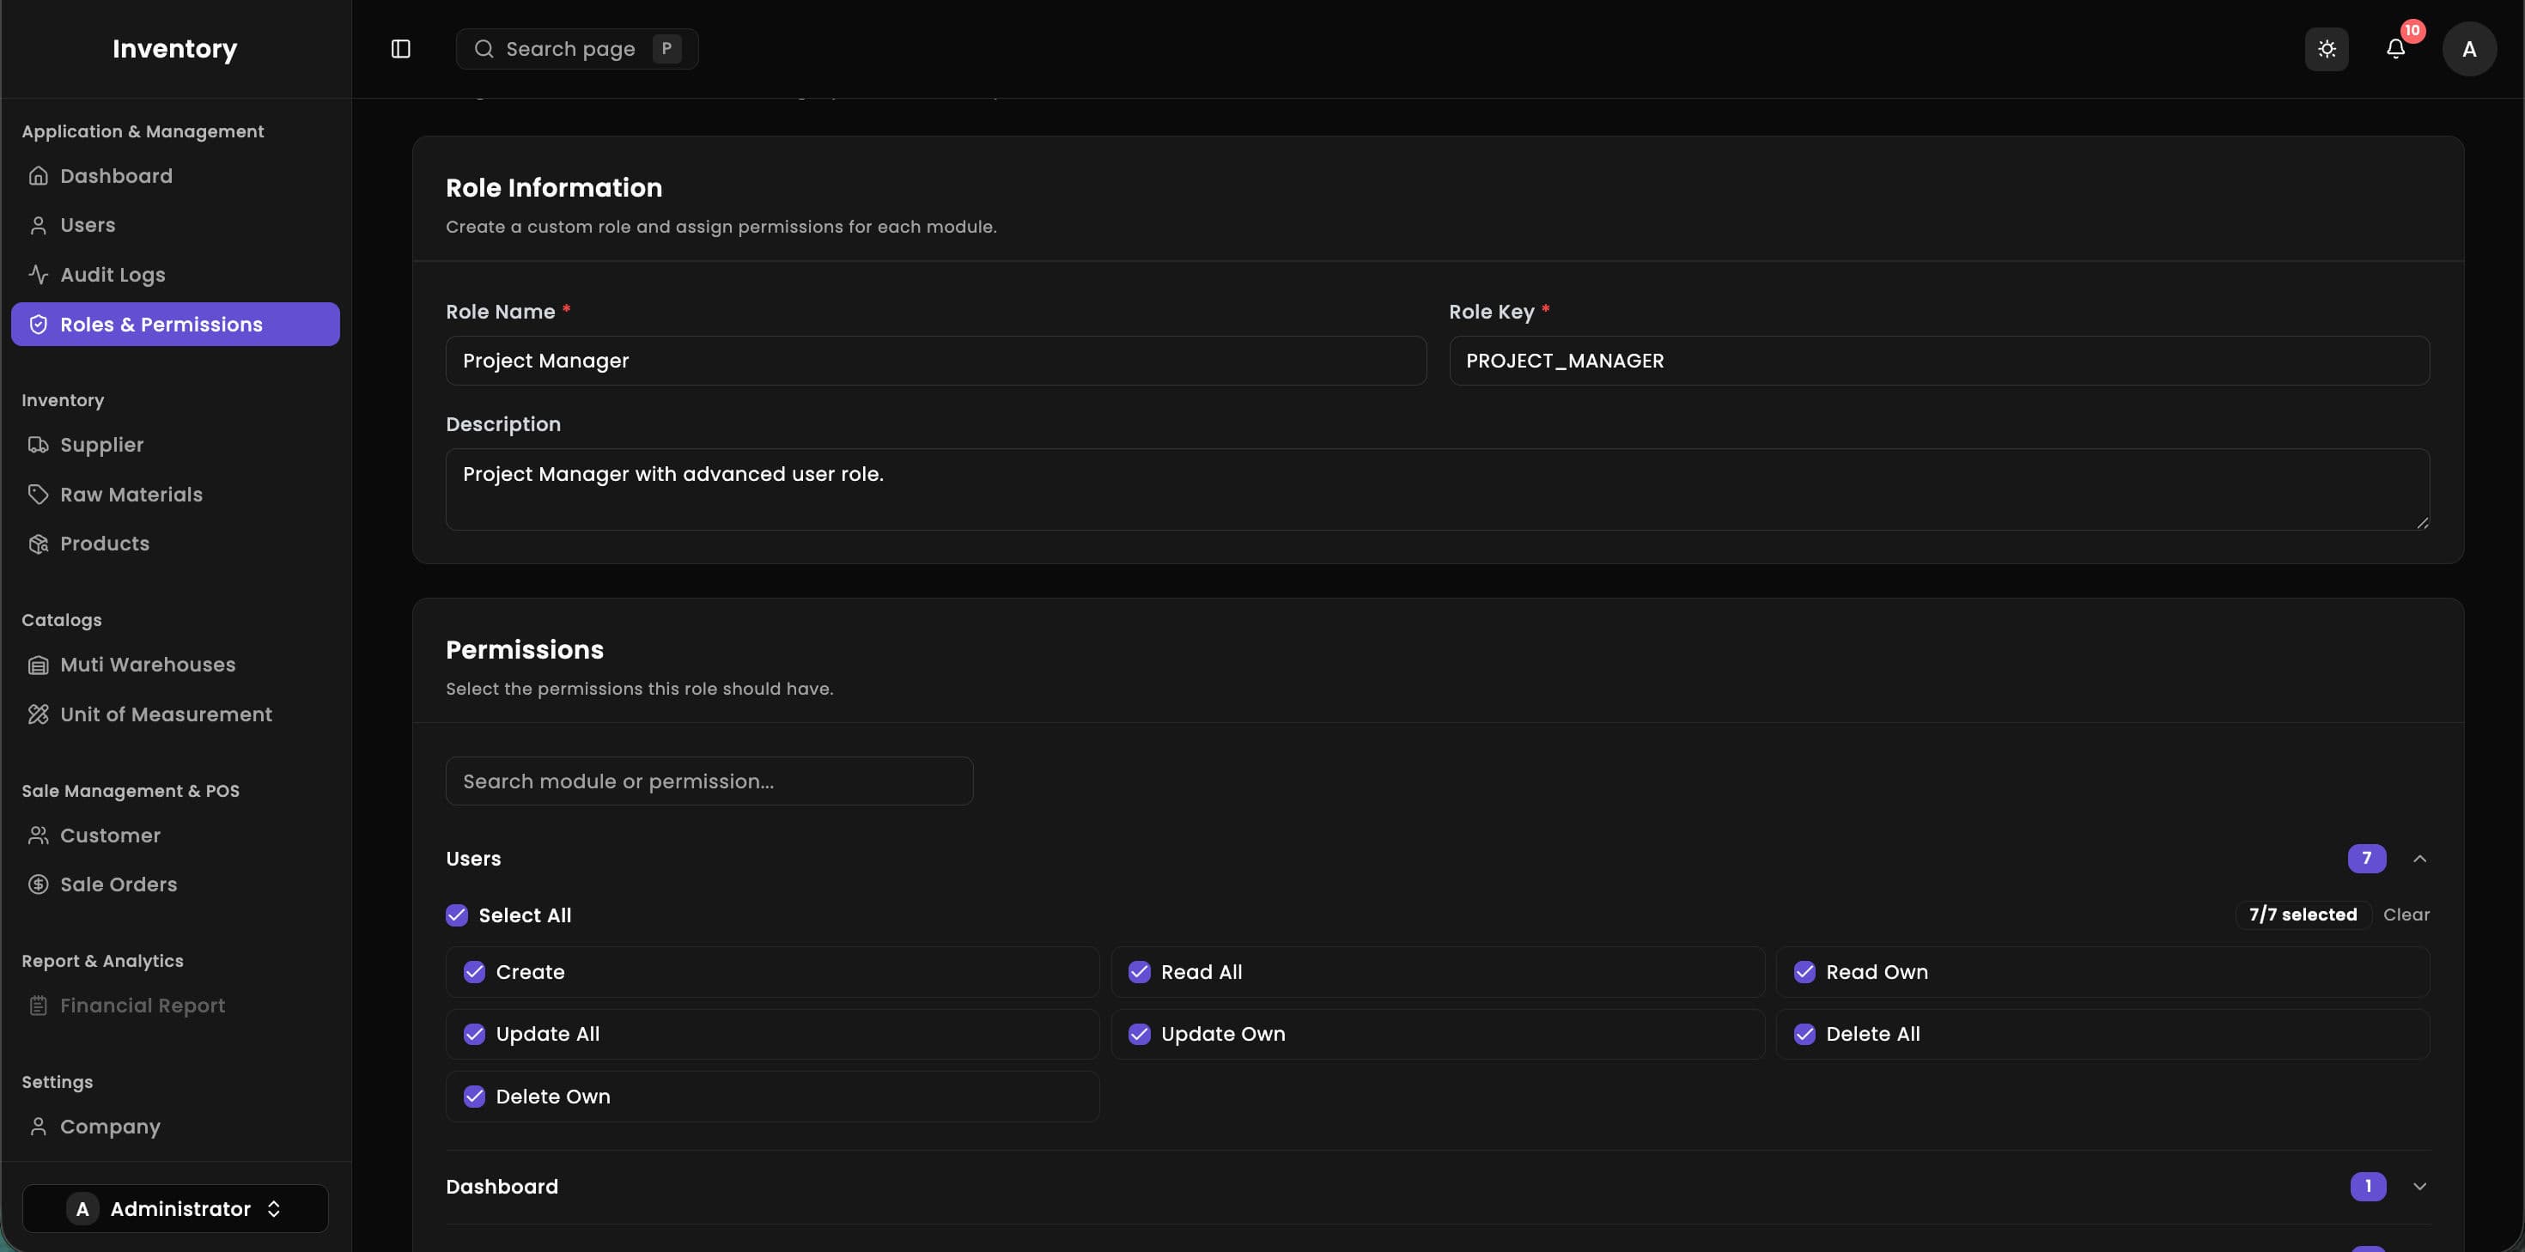This screenshot has height=1252, width=2525.
Task: Click the P shortcut key badge
Action: click(x=666, y=49)
